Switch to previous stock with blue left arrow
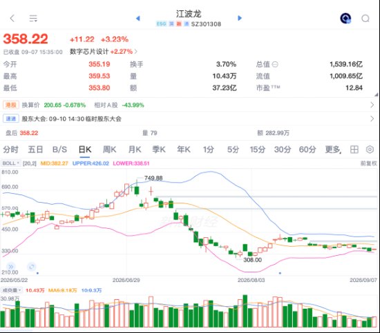 pos(138,18)
